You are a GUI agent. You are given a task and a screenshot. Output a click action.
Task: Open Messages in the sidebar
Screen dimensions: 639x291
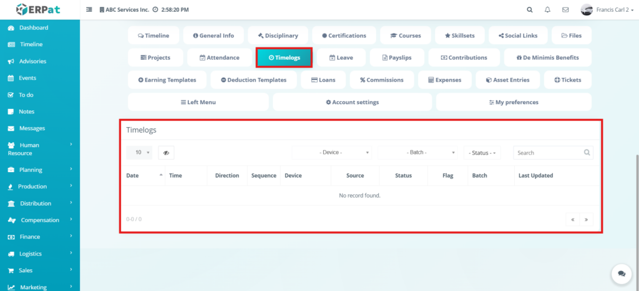coord(32,128)
